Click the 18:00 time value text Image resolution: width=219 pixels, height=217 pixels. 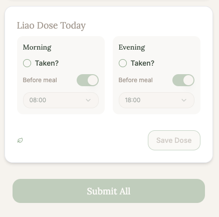133,100
